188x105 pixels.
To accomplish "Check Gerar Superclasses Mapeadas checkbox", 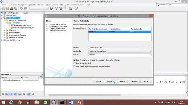I will (74, 66).
